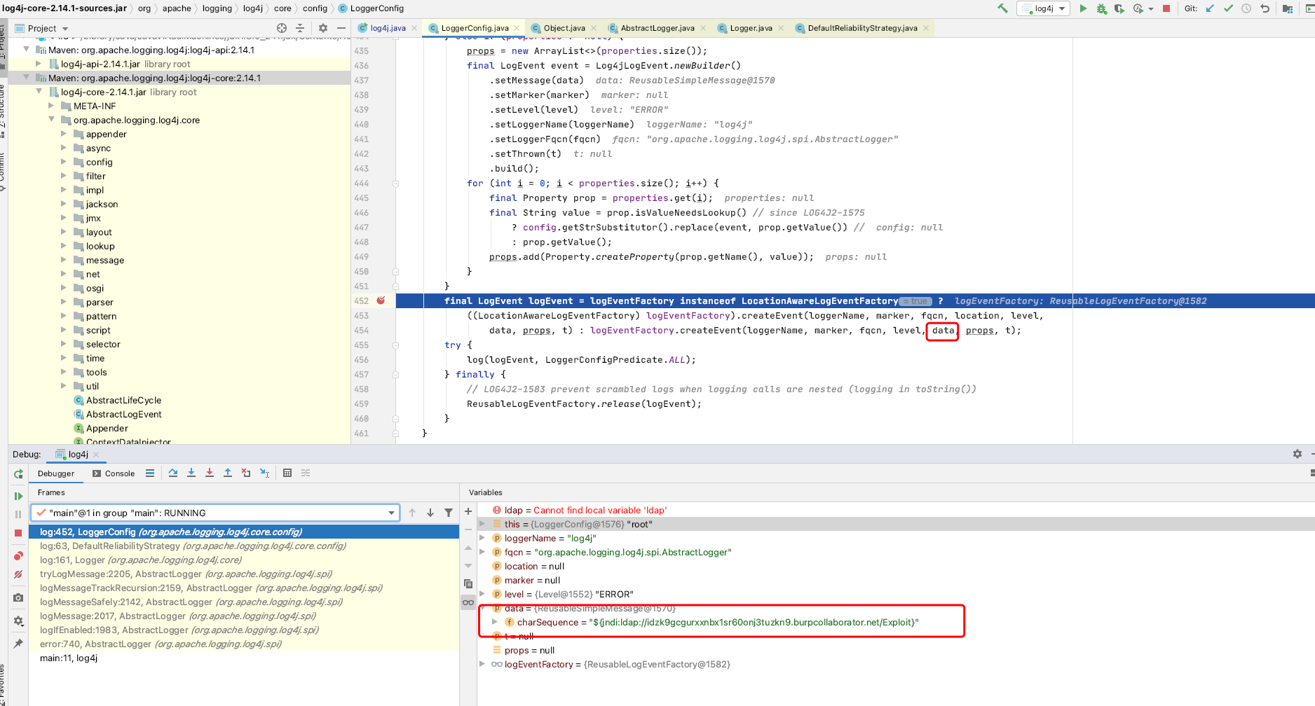Open Project panel gear options
This screenshot has height=706, width=1315.
click(323, 28)
